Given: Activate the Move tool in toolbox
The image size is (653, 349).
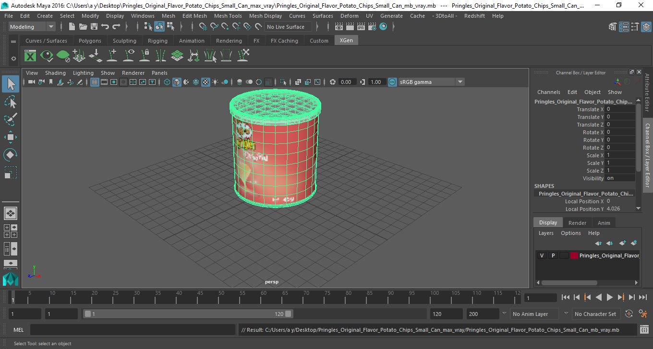Looking at the screenshot, I should 11,137.
